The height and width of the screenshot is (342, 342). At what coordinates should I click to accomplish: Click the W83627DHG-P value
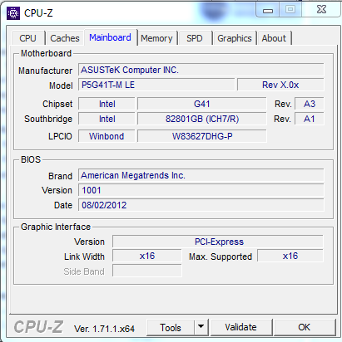202,136
